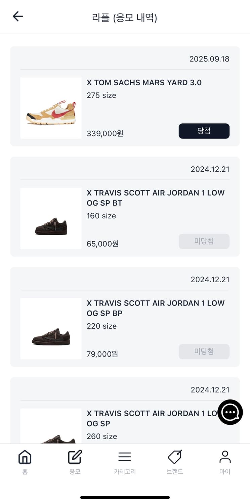Tap the 라플 (응모 내역) page header

tap(125, 17)
